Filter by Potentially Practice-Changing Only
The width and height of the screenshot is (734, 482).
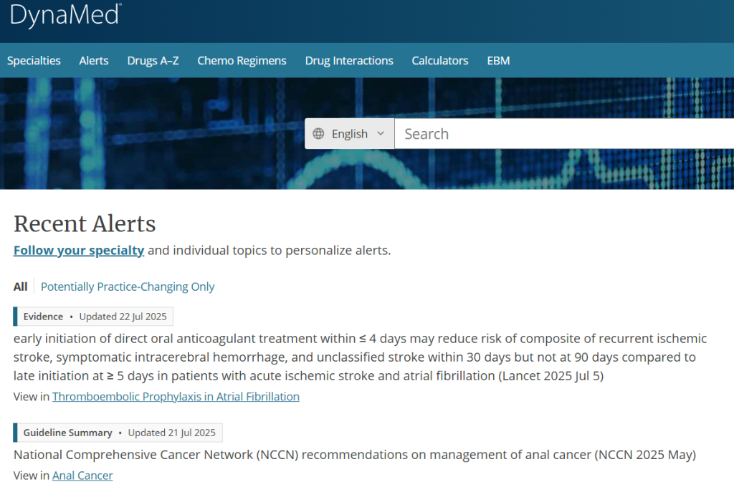coord(128,286)
